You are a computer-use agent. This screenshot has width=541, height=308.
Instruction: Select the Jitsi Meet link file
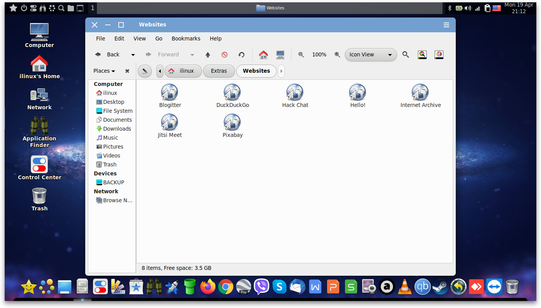pos(170,126)
